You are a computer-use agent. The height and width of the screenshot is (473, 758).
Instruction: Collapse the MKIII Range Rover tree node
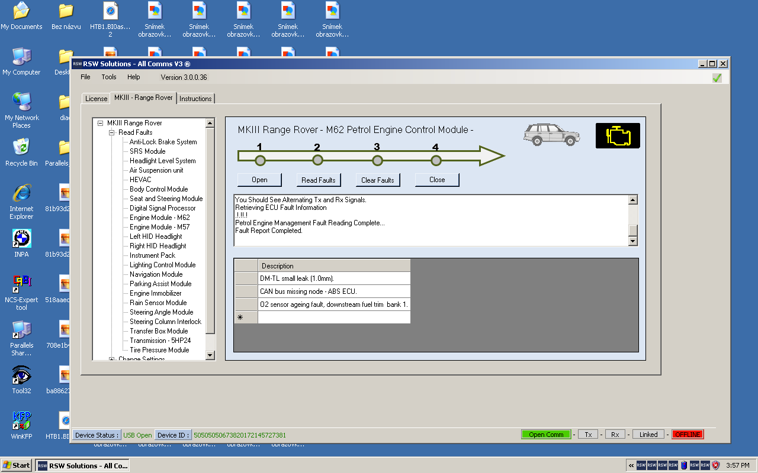[100, 123]
